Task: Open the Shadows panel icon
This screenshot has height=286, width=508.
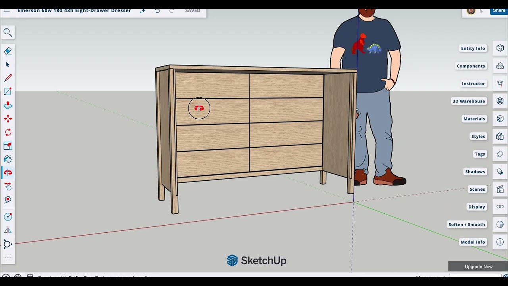Action: pyautogui.click(x=500, y=172)
